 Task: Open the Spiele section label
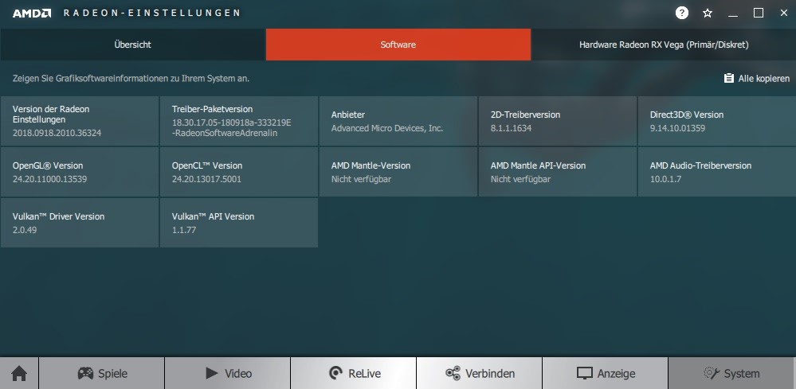112,374
